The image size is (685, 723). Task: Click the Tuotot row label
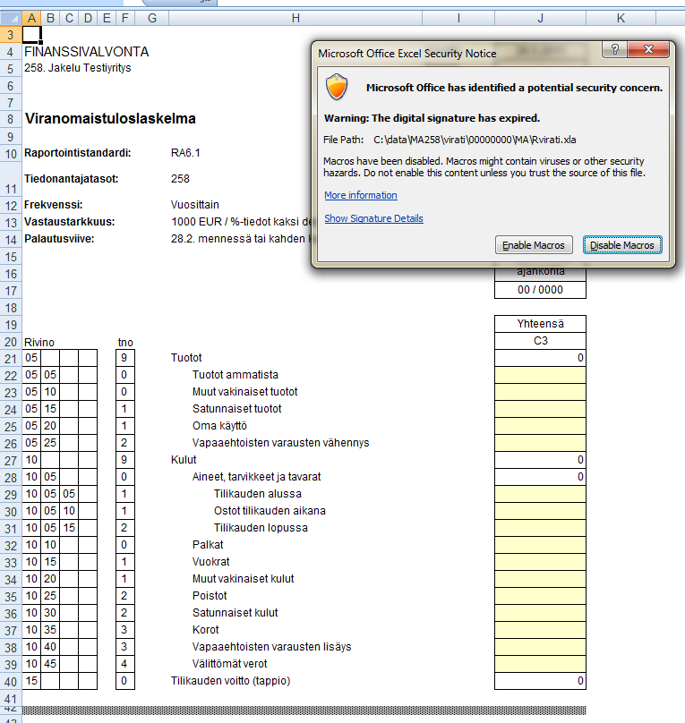click(186, 358)
